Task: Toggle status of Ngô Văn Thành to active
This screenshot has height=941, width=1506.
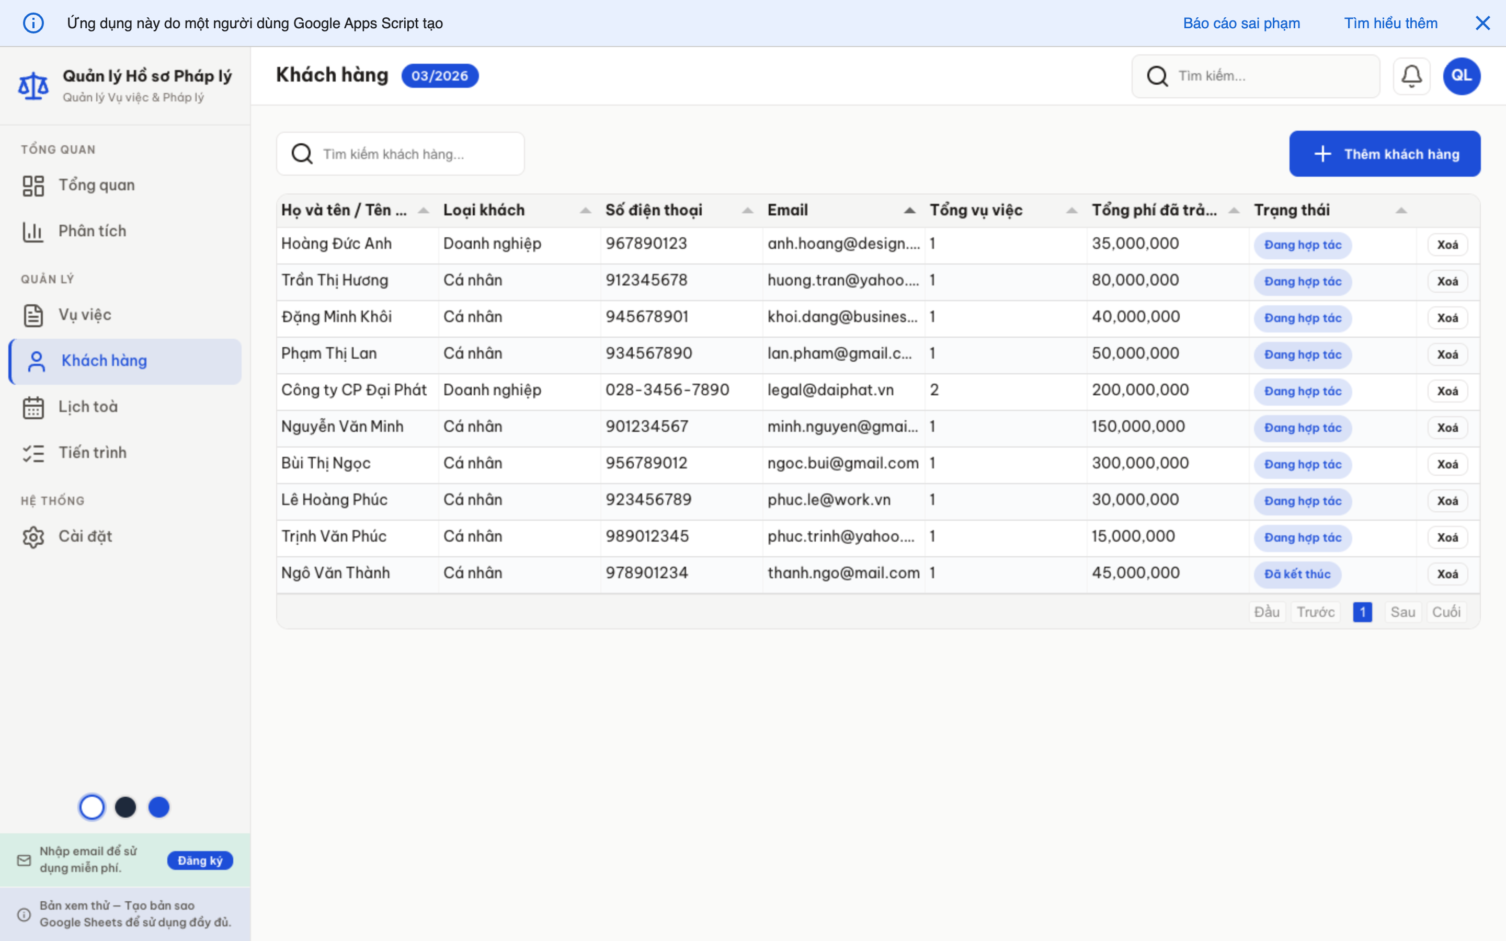Action: [1298, 574]
